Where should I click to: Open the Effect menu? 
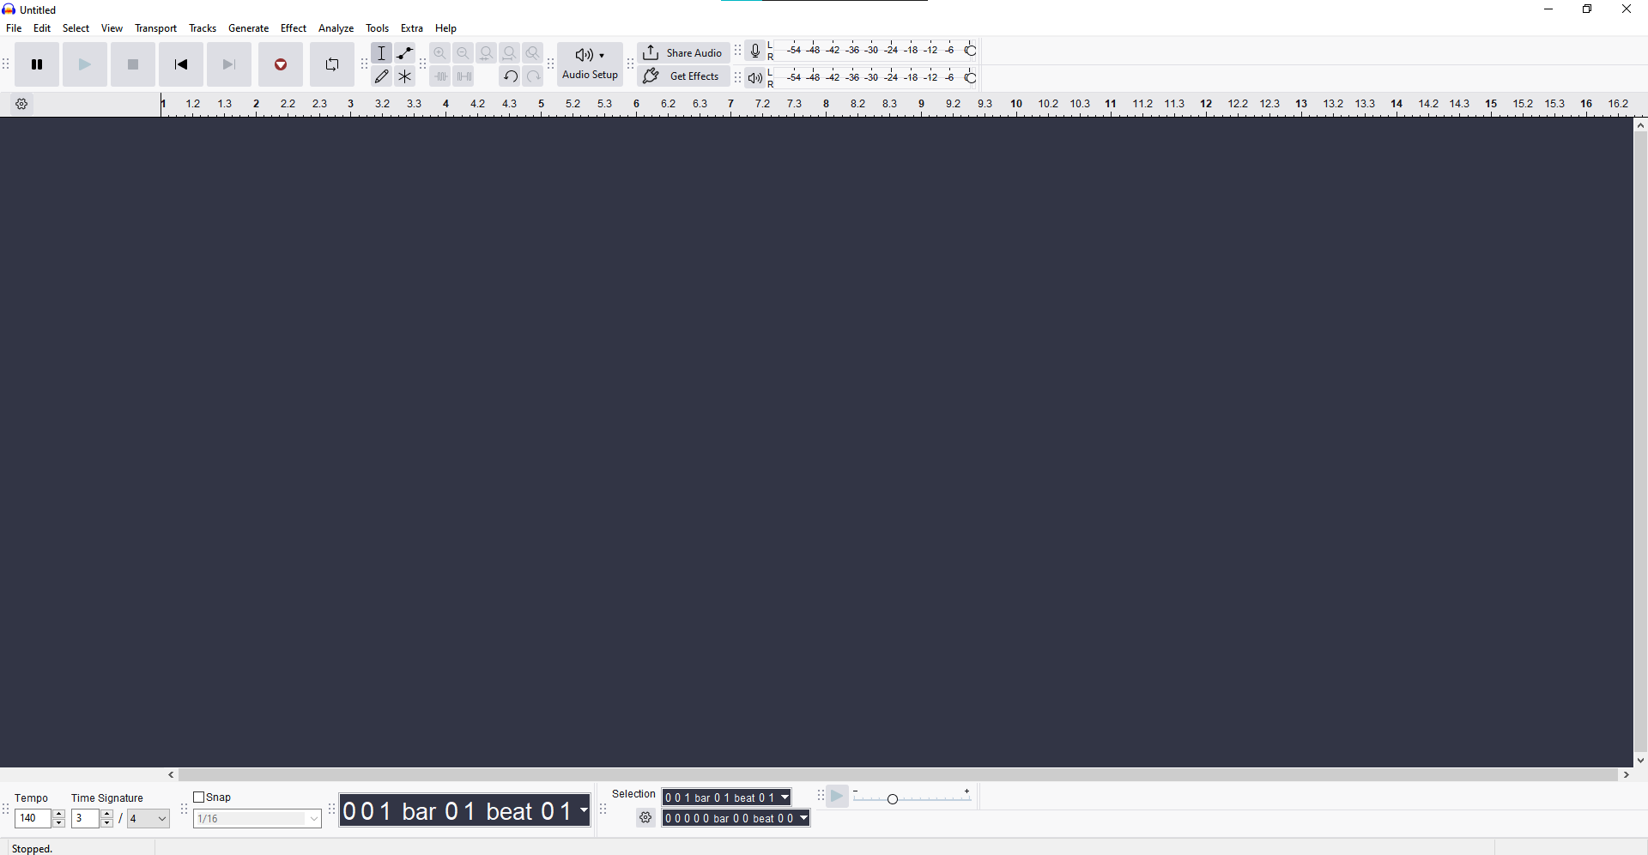[294, 28]
